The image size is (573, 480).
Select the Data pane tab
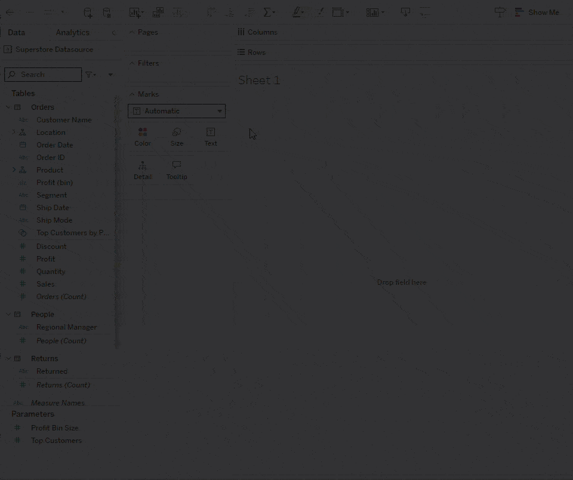pyautogui.click(x=16, y=33)
